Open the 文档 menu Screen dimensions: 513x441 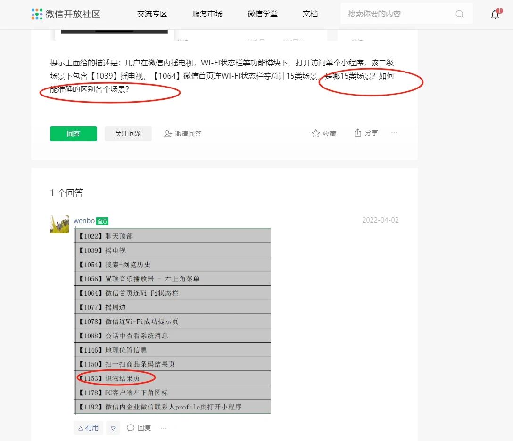click(x=310, y=14)
